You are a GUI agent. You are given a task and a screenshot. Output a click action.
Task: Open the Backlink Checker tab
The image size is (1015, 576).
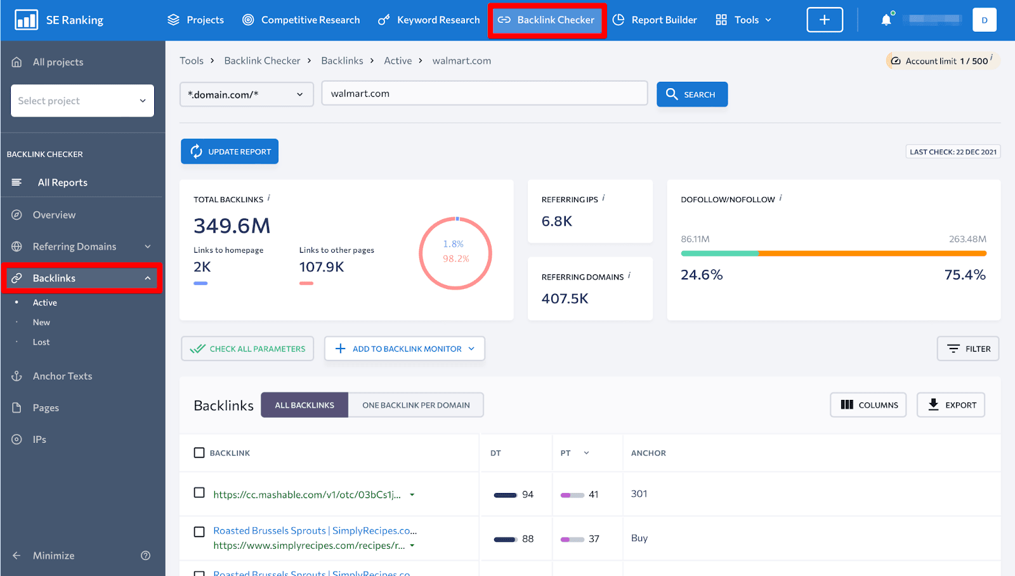[x=546, y=20]
